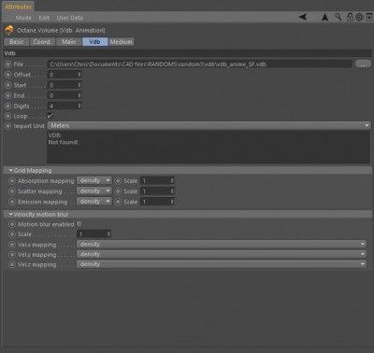Click the Digits value stepper arrows
374x353 pixels.
79,106
